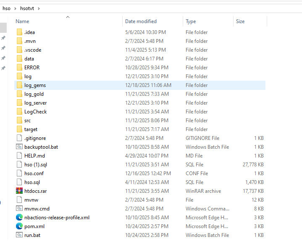This screenshot has width=302, height=247.
Task: Select the src folder icon
Action: coord(19,121)
